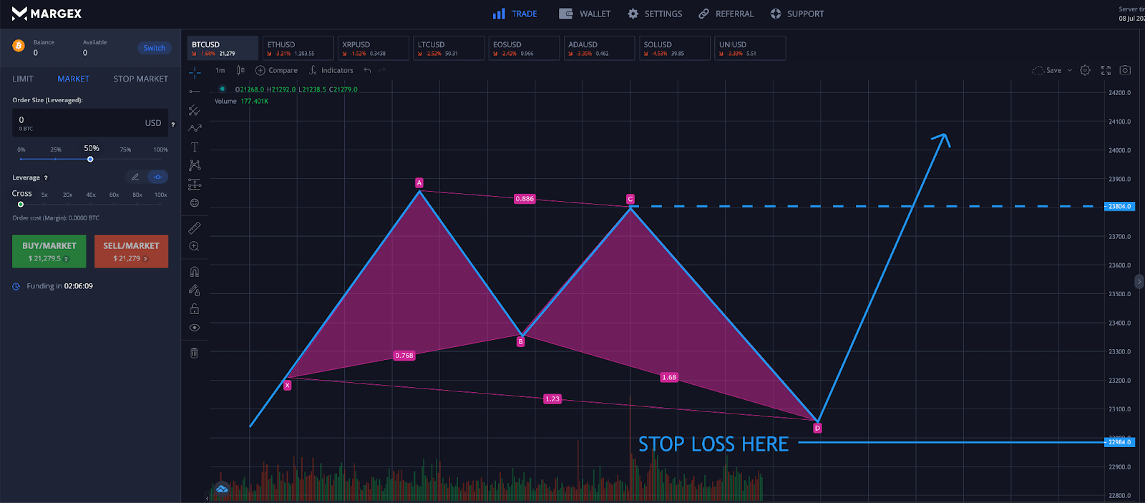Switch to the LIMIT order tab
This screenshot has width=1145, height=503.
coord(23,79)
